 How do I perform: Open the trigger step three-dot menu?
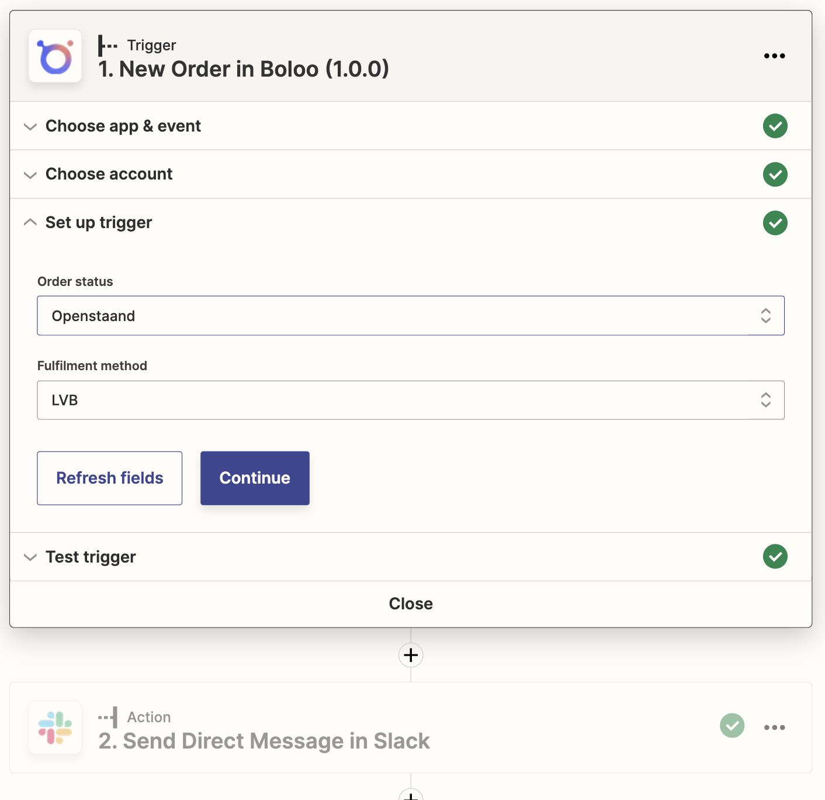pos(774,56)
